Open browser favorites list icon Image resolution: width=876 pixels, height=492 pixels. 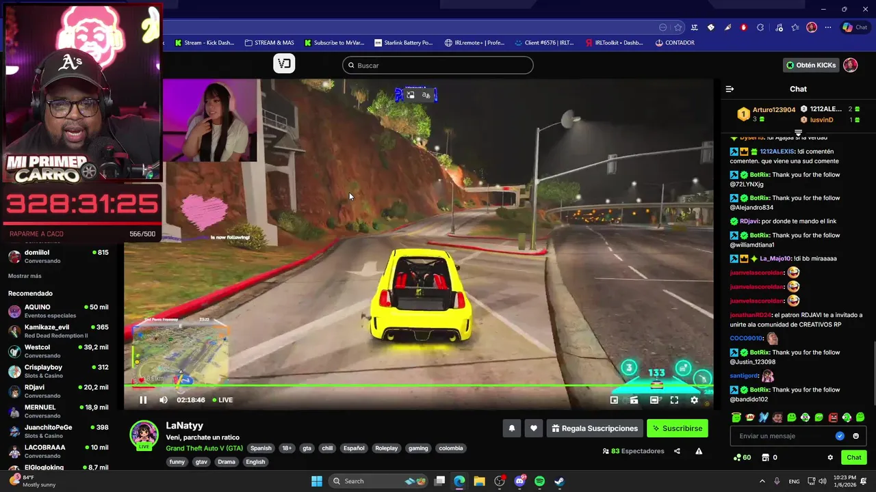coord(795,27)
